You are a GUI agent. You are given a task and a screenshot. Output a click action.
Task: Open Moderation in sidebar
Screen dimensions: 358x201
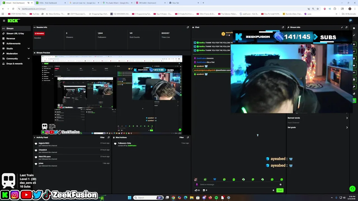[x=16, y=54]
